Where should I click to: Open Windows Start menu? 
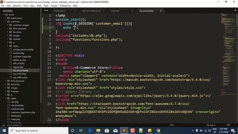coord(4,131)
